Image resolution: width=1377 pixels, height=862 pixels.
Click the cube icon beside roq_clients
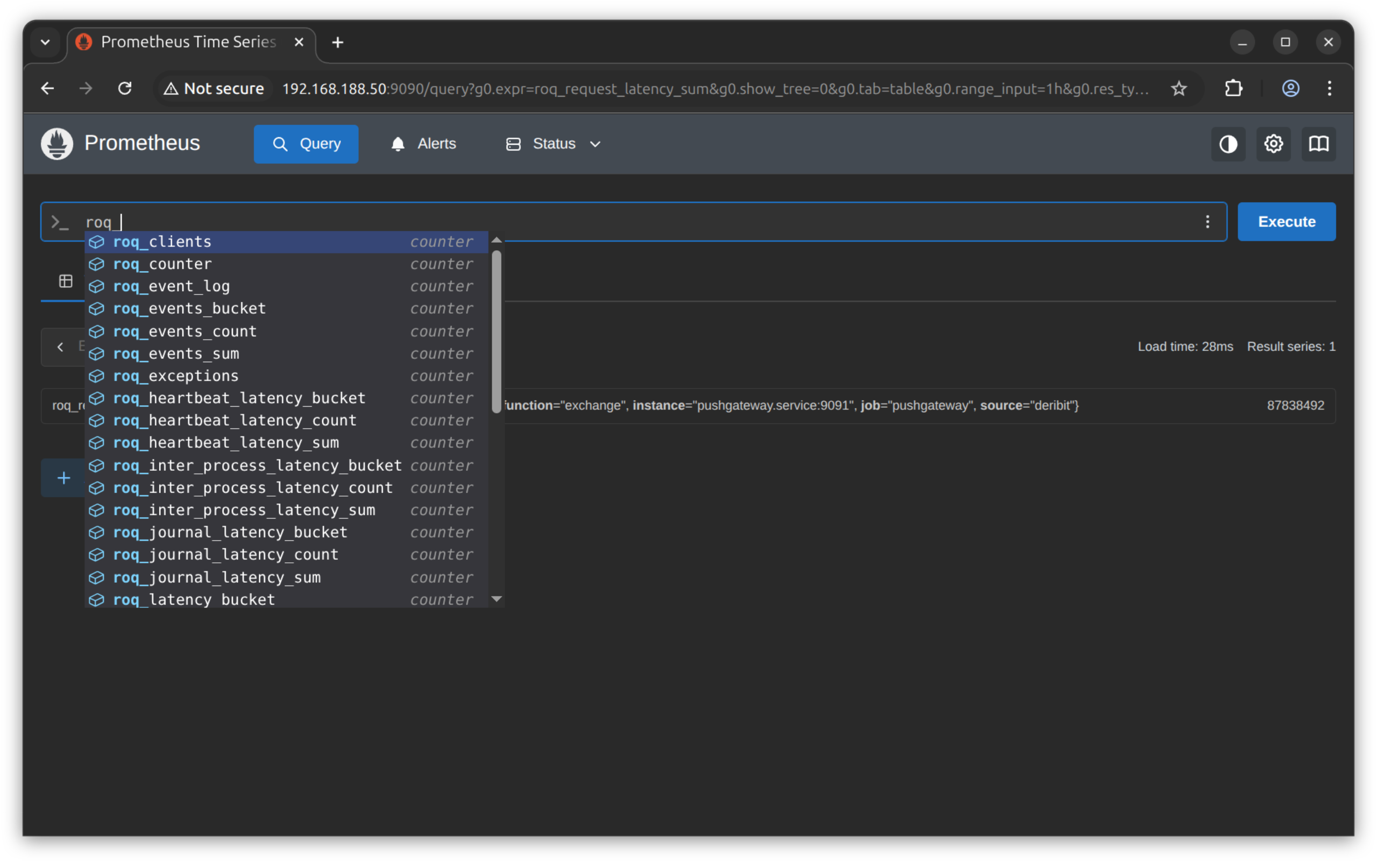point(97,242)
